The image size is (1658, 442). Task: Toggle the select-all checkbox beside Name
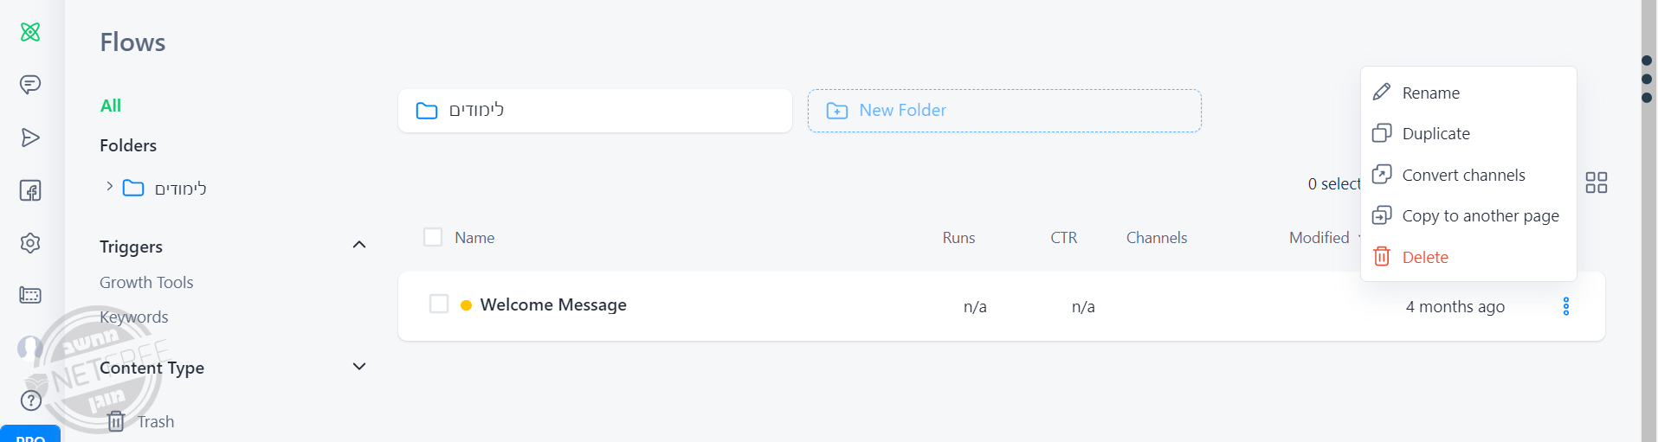coord(433,237)
